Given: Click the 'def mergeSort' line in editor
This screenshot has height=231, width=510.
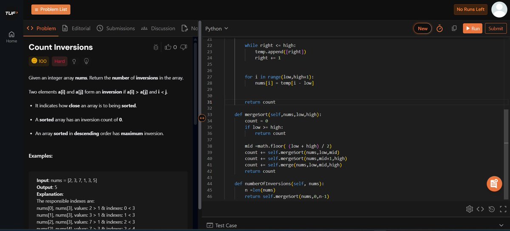Looking at the screenshot, I should point(278,114).
